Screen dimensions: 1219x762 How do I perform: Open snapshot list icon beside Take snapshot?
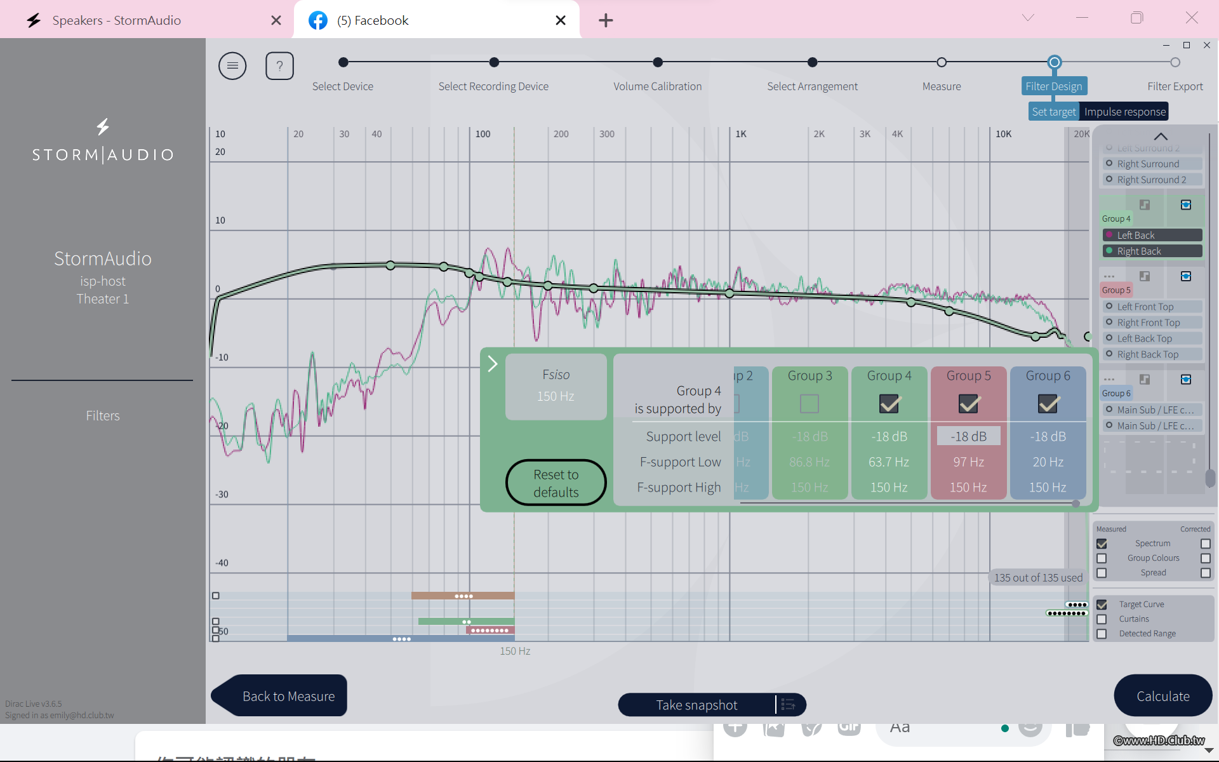[x=789, y=704]
